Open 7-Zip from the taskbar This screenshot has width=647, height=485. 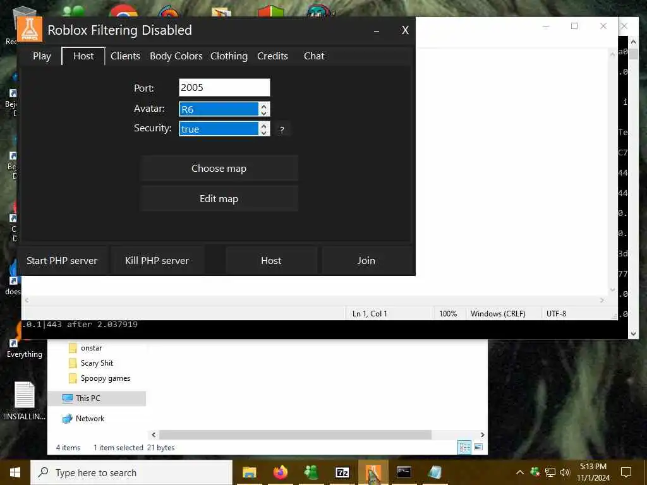342,472
